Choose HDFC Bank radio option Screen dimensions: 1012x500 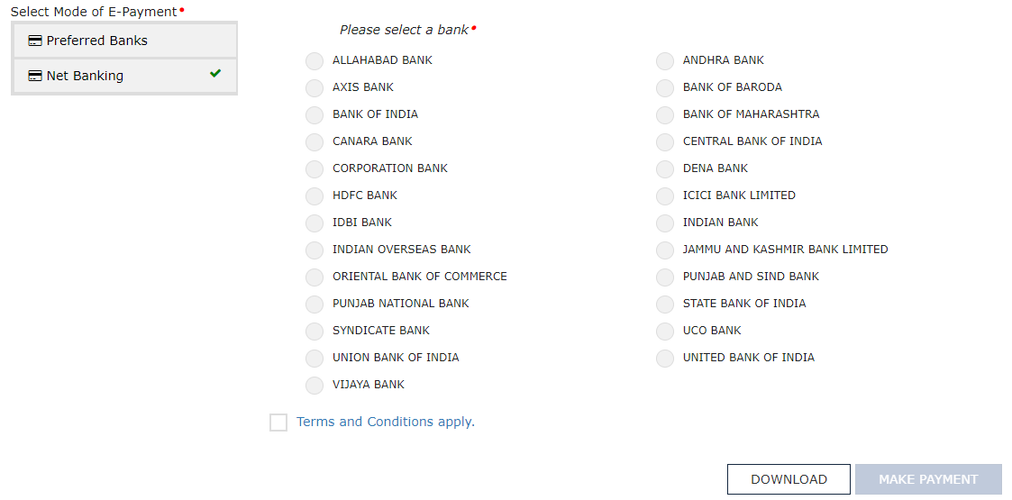(x=315, y=196)
